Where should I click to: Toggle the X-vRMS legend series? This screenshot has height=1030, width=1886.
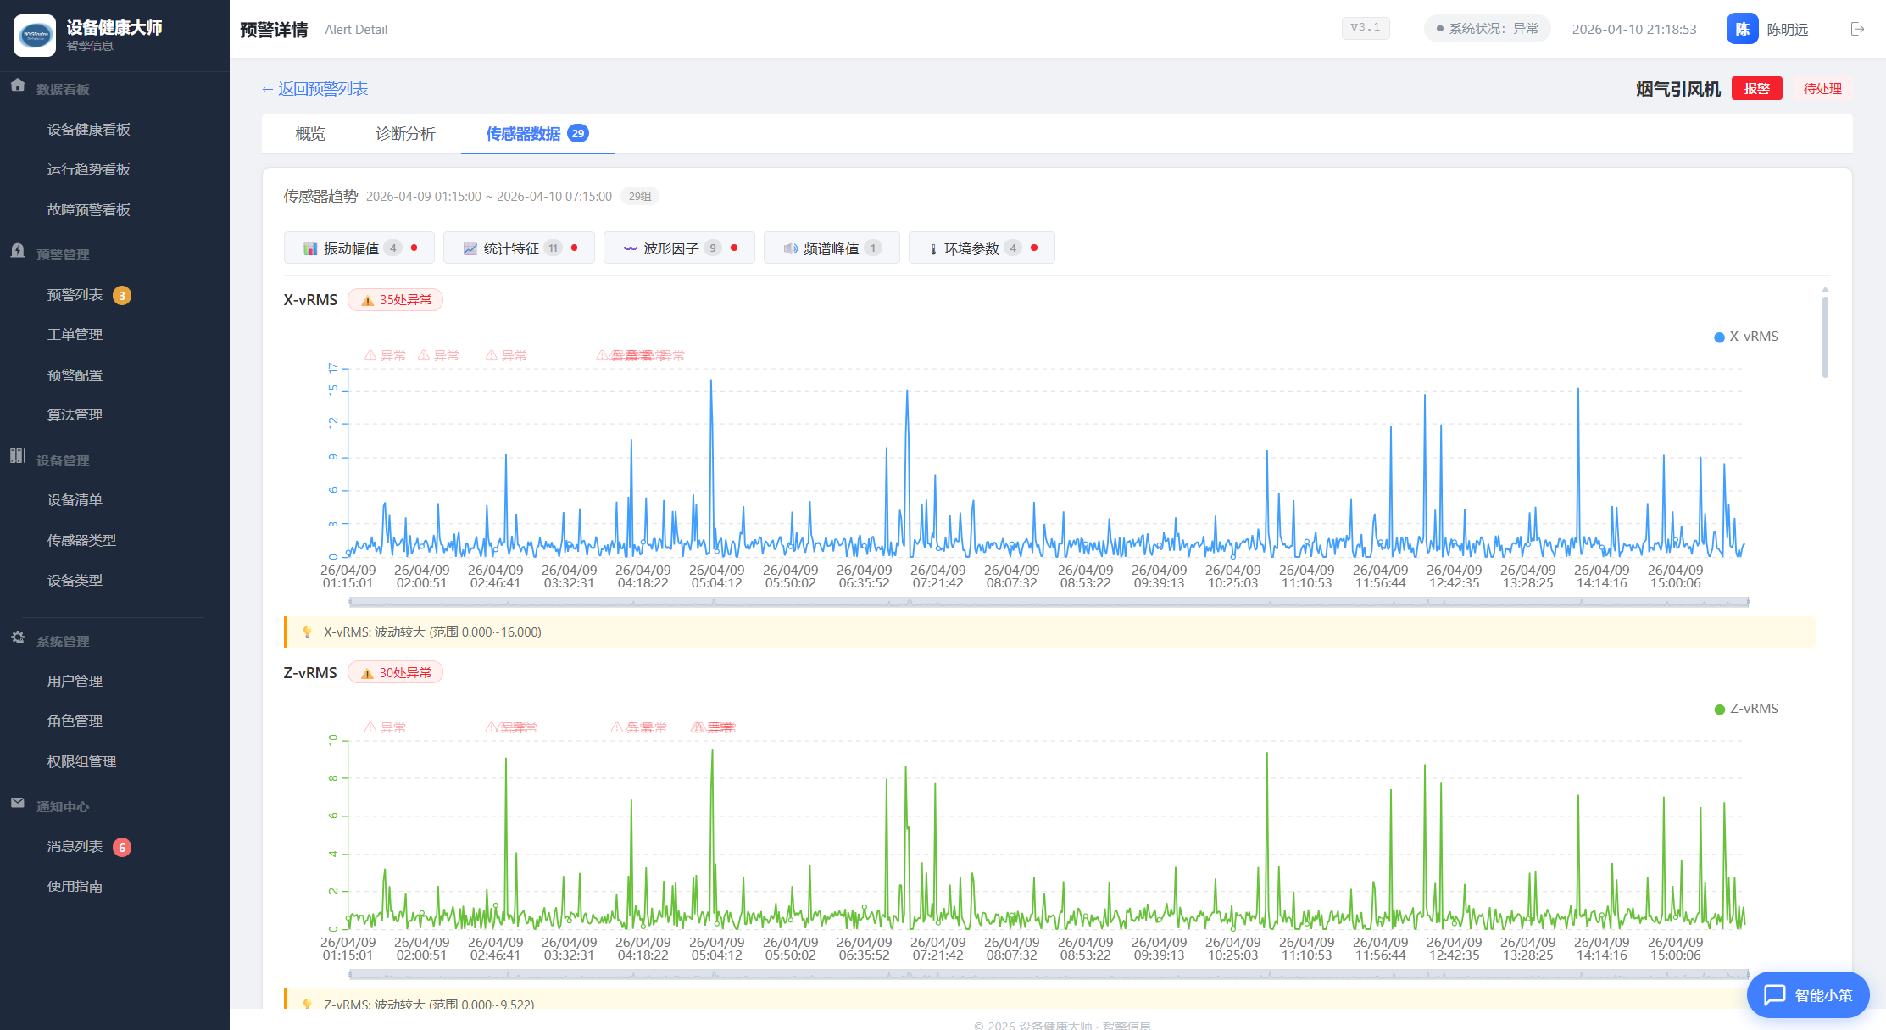(1745, 337)
